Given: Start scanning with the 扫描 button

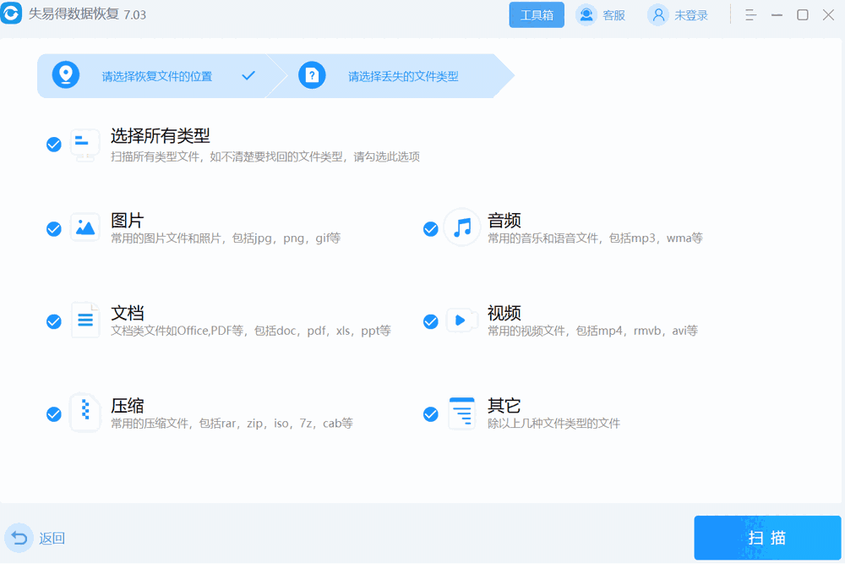Looking at the screenshot, I should [767, 538].
